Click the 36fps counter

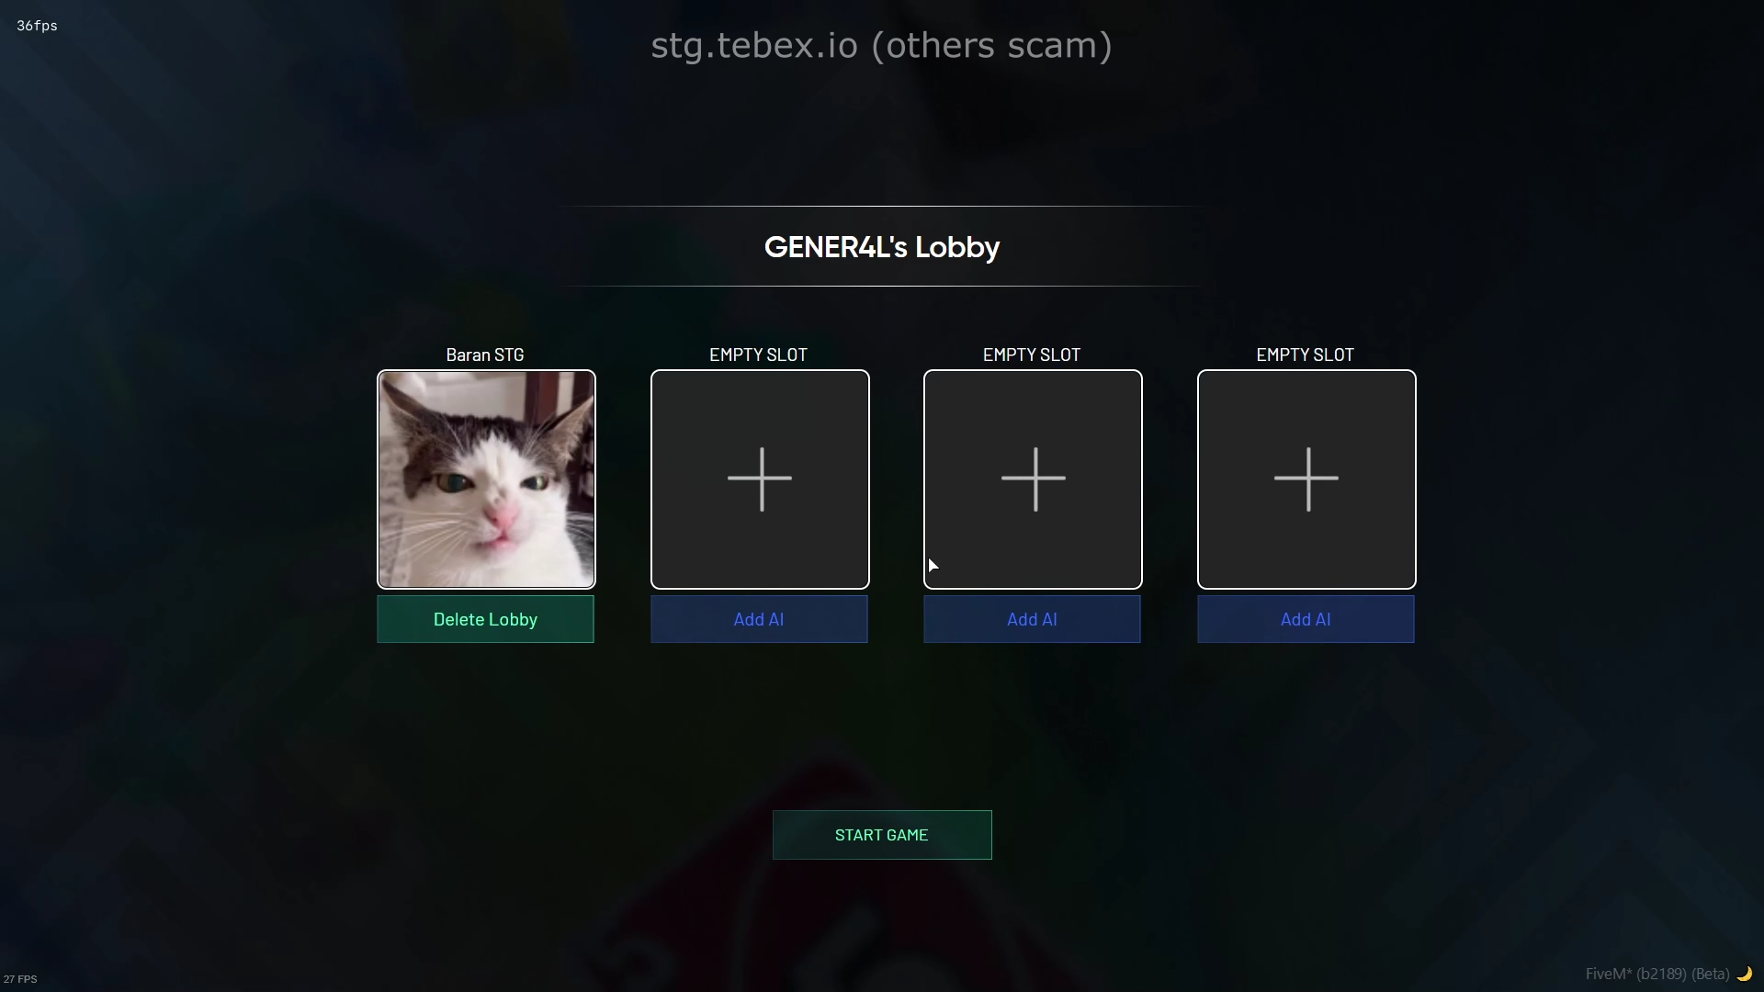(37, 26)
